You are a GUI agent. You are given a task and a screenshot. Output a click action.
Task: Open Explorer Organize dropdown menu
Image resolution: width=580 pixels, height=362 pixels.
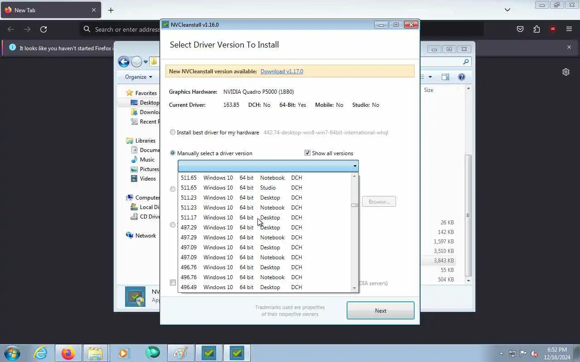pos(139,77)
